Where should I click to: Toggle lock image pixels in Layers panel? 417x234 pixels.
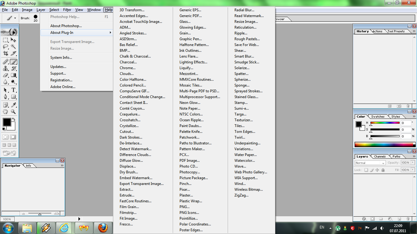(372, 170)
